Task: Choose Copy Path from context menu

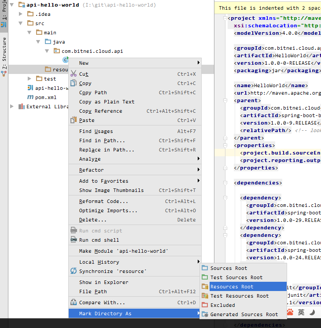Action: point(135,92)
